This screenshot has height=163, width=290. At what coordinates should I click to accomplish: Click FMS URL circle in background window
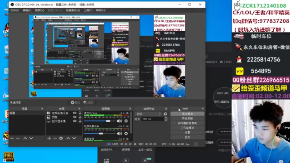[x=223, y=97]
